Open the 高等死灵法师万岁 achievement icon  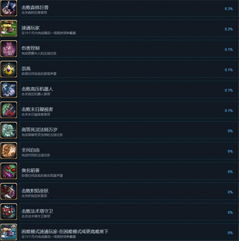pos(9,130)
